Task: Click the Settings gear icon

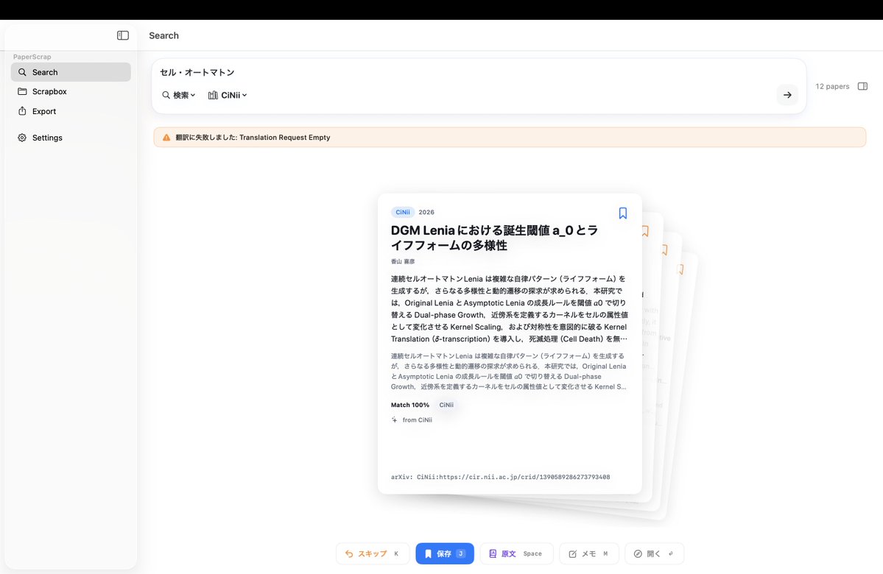Action: (x=22, y=138)
